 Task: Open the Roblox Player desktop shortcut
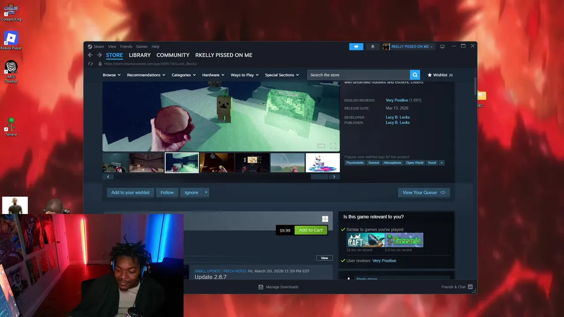point(11,41)
